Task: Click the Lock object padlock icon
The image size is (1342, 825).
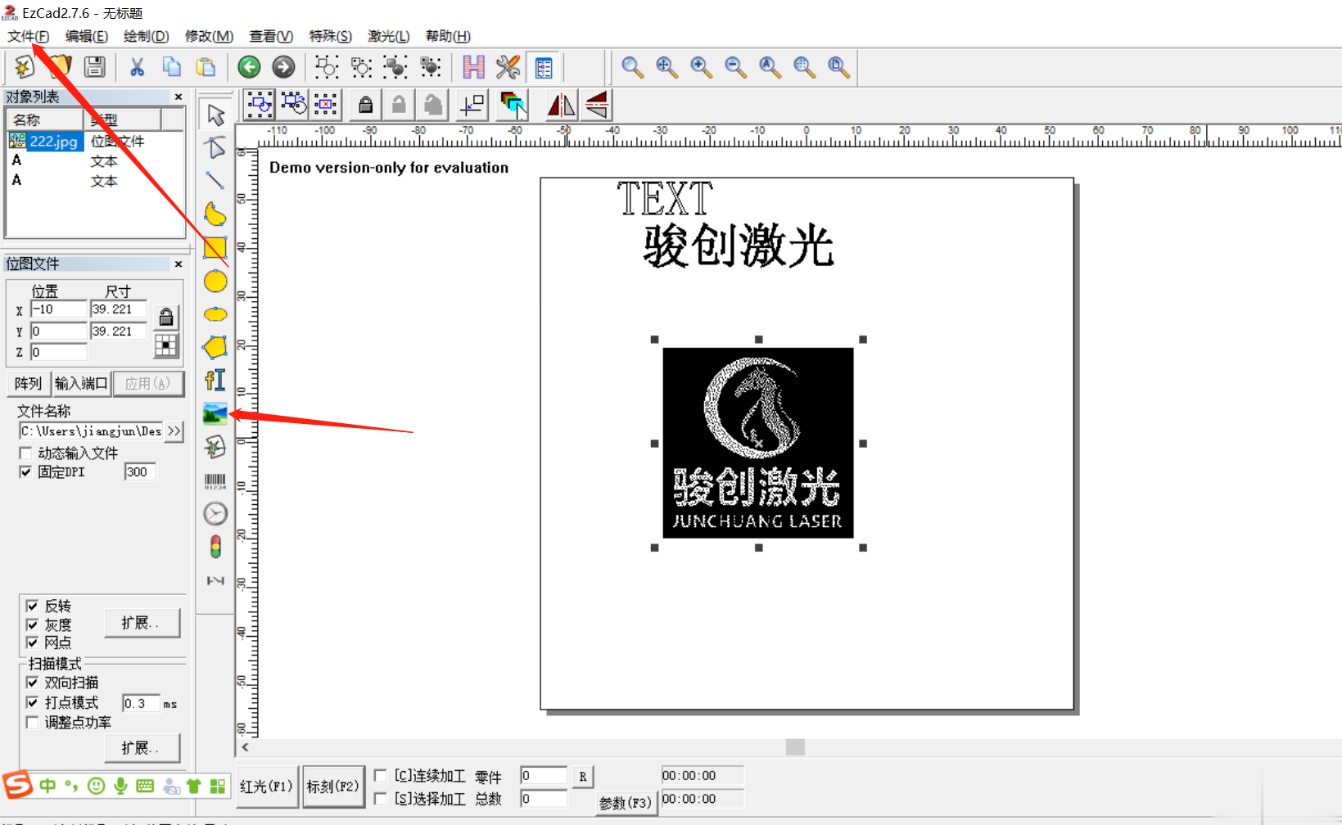Action: click(x=366, y=105)
